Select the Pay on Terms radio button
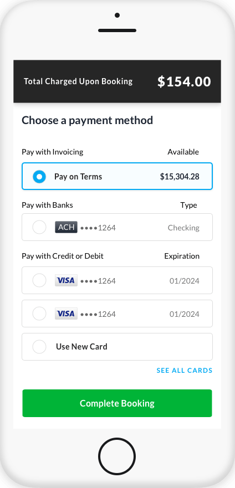 (x=39, y=177)
